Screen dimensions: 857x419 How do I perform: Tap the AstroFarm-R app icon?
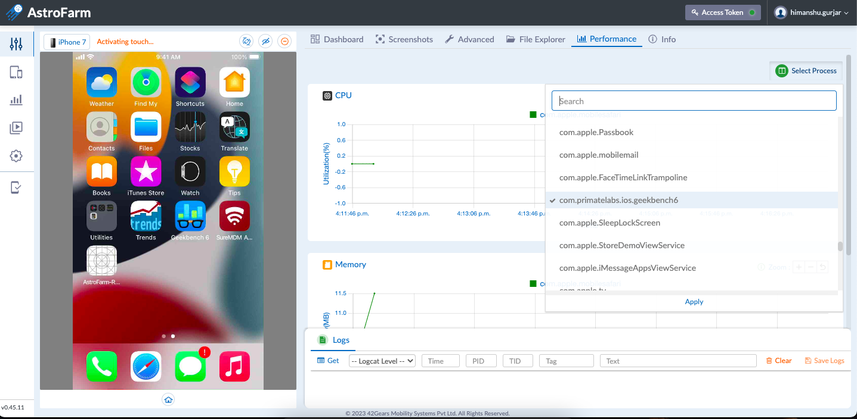pos(101,261)
